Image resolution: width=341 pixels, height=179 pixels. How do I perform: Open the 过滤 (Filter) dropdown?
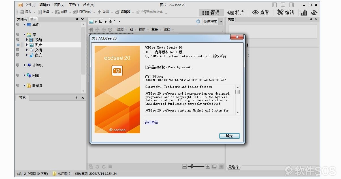[122, 30]
